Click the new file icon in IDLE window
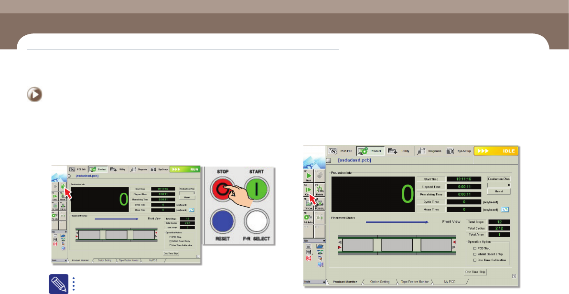 coord(309,246)
